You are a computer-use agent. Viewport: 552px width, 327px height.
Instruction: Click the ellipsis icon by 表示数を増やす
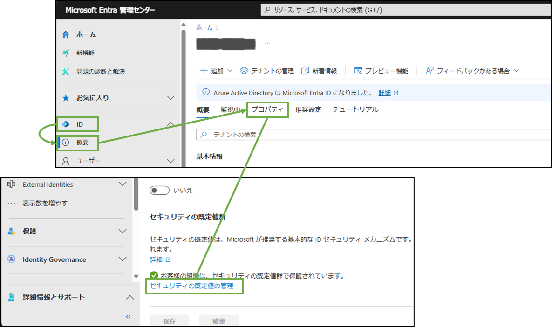(x=11, y=204)
